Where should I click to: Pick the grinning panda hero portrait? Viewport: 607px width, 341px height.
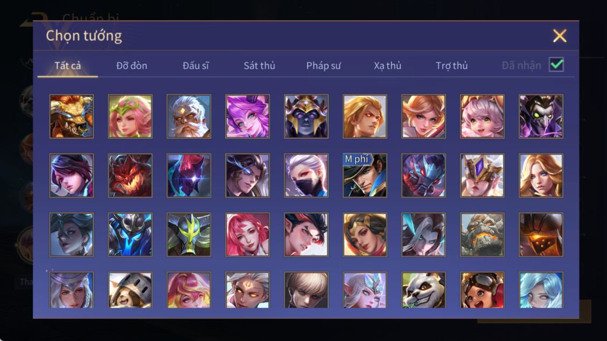click(423, 290)
